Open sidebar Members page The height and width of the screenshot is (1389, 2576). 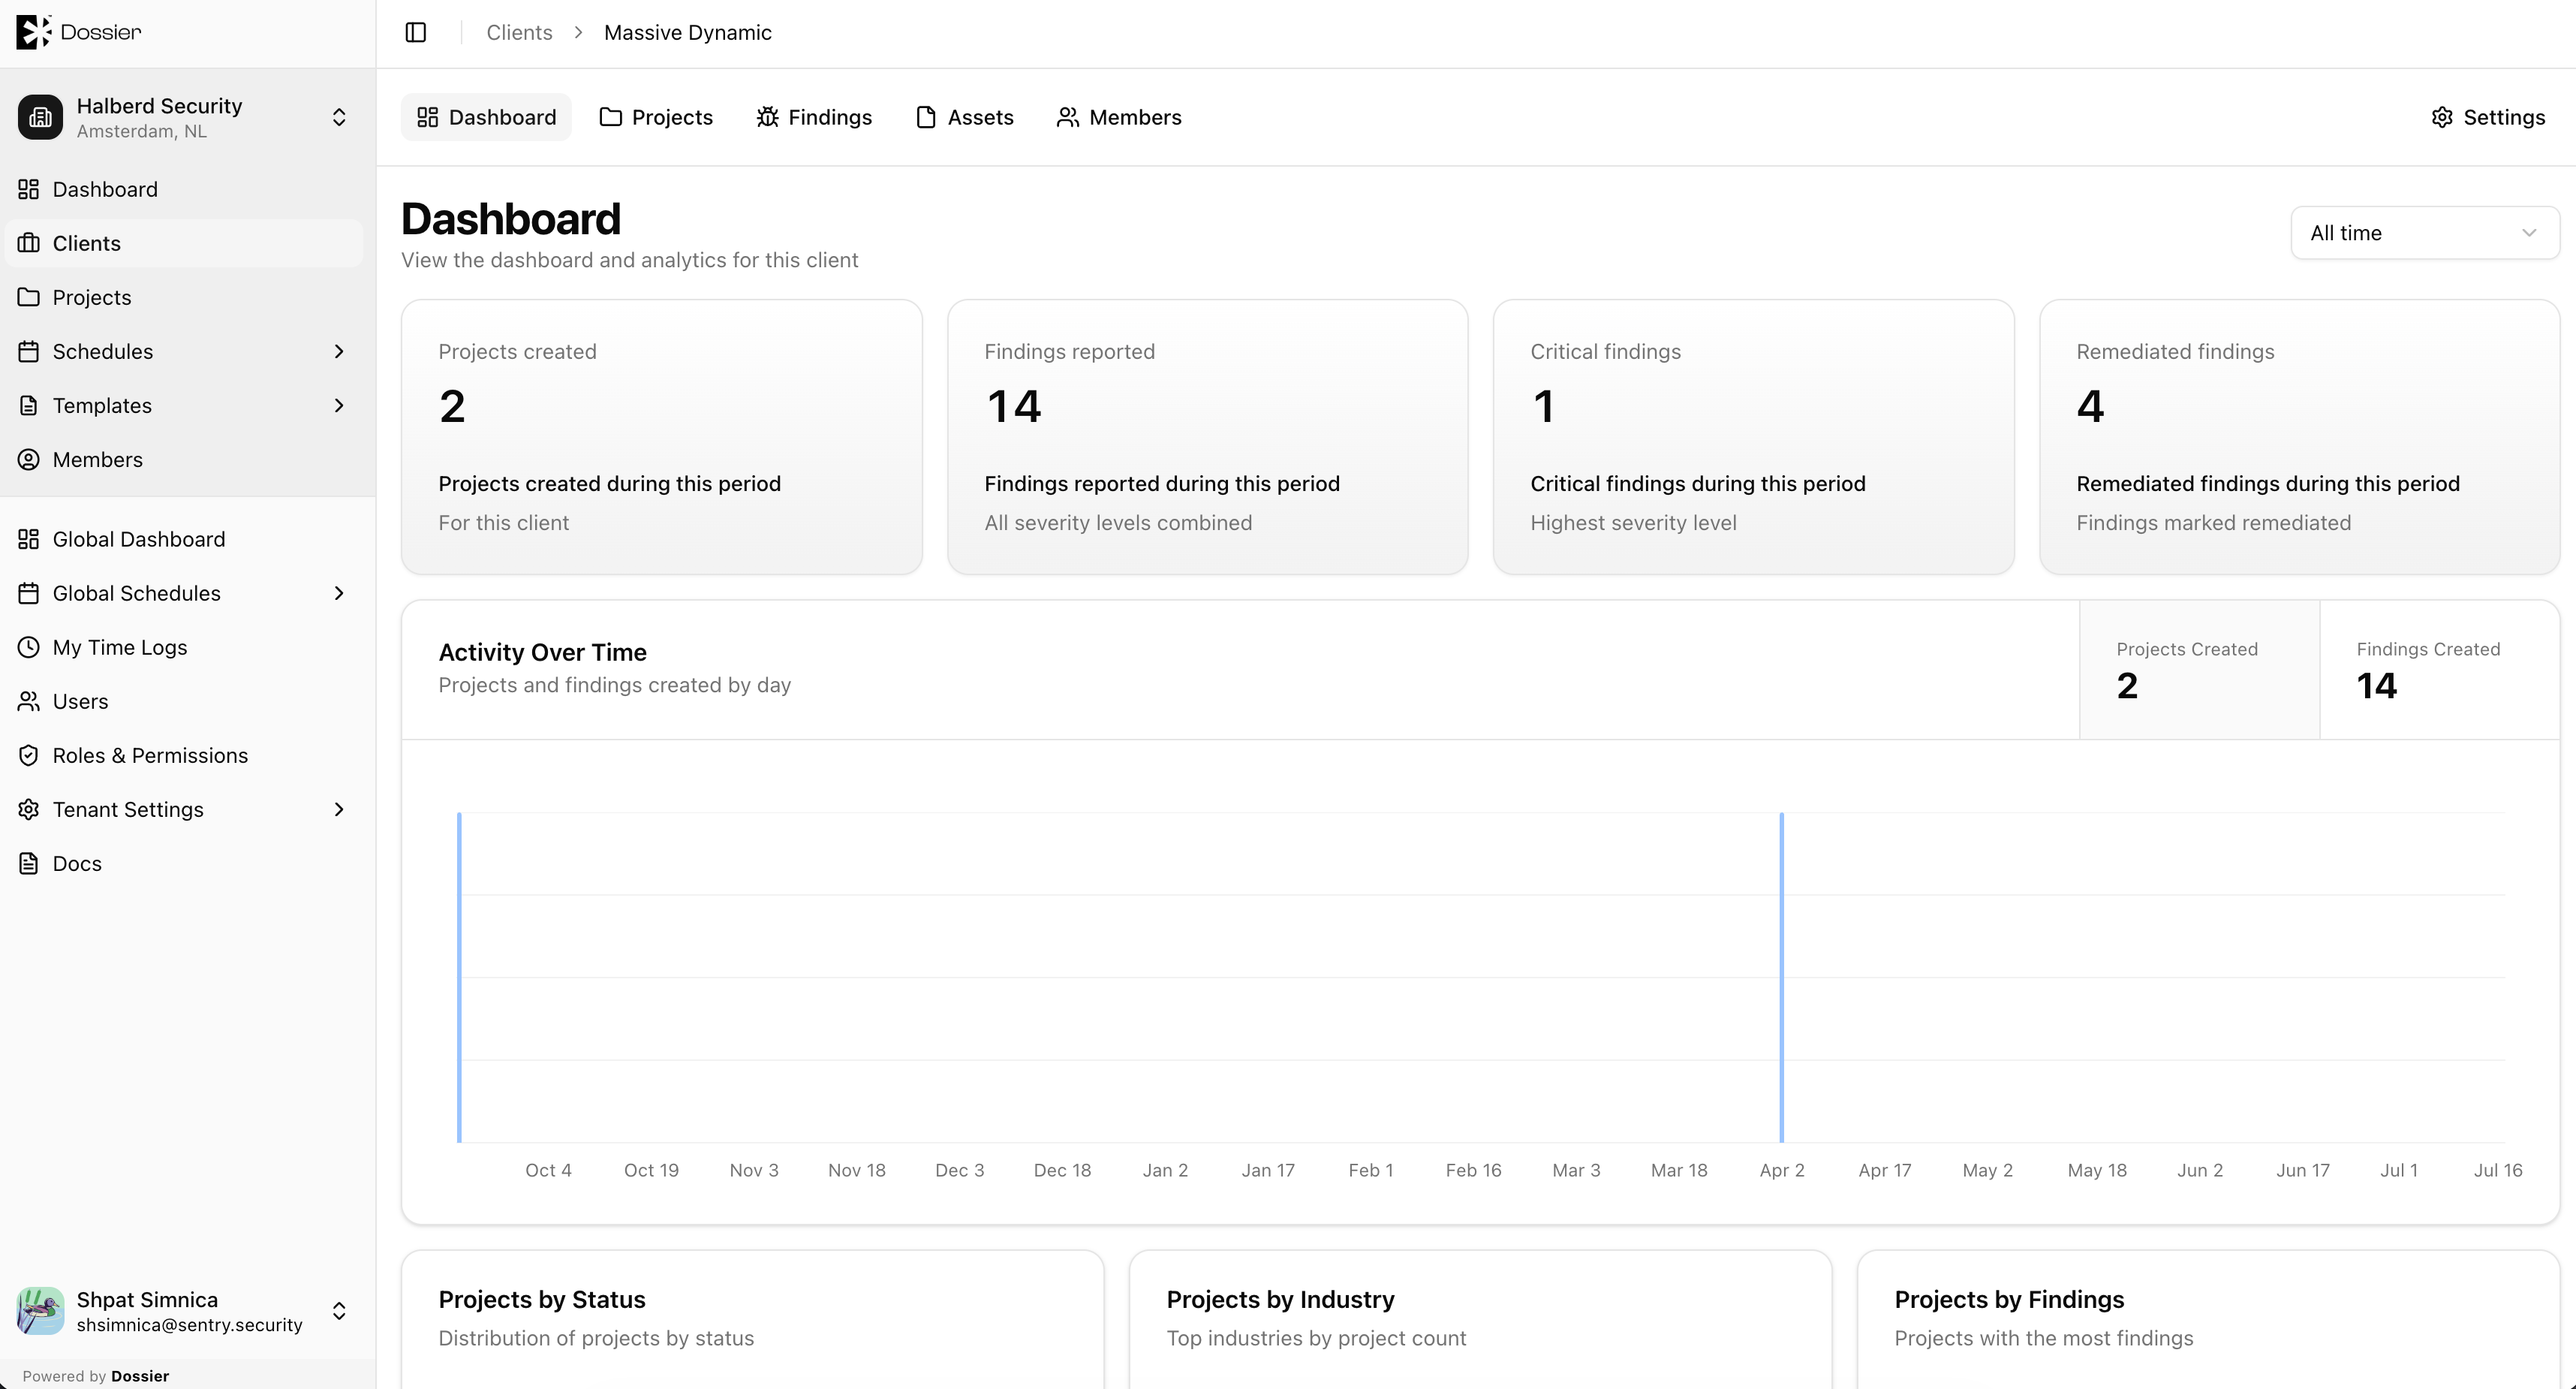[x=184, y=459]
